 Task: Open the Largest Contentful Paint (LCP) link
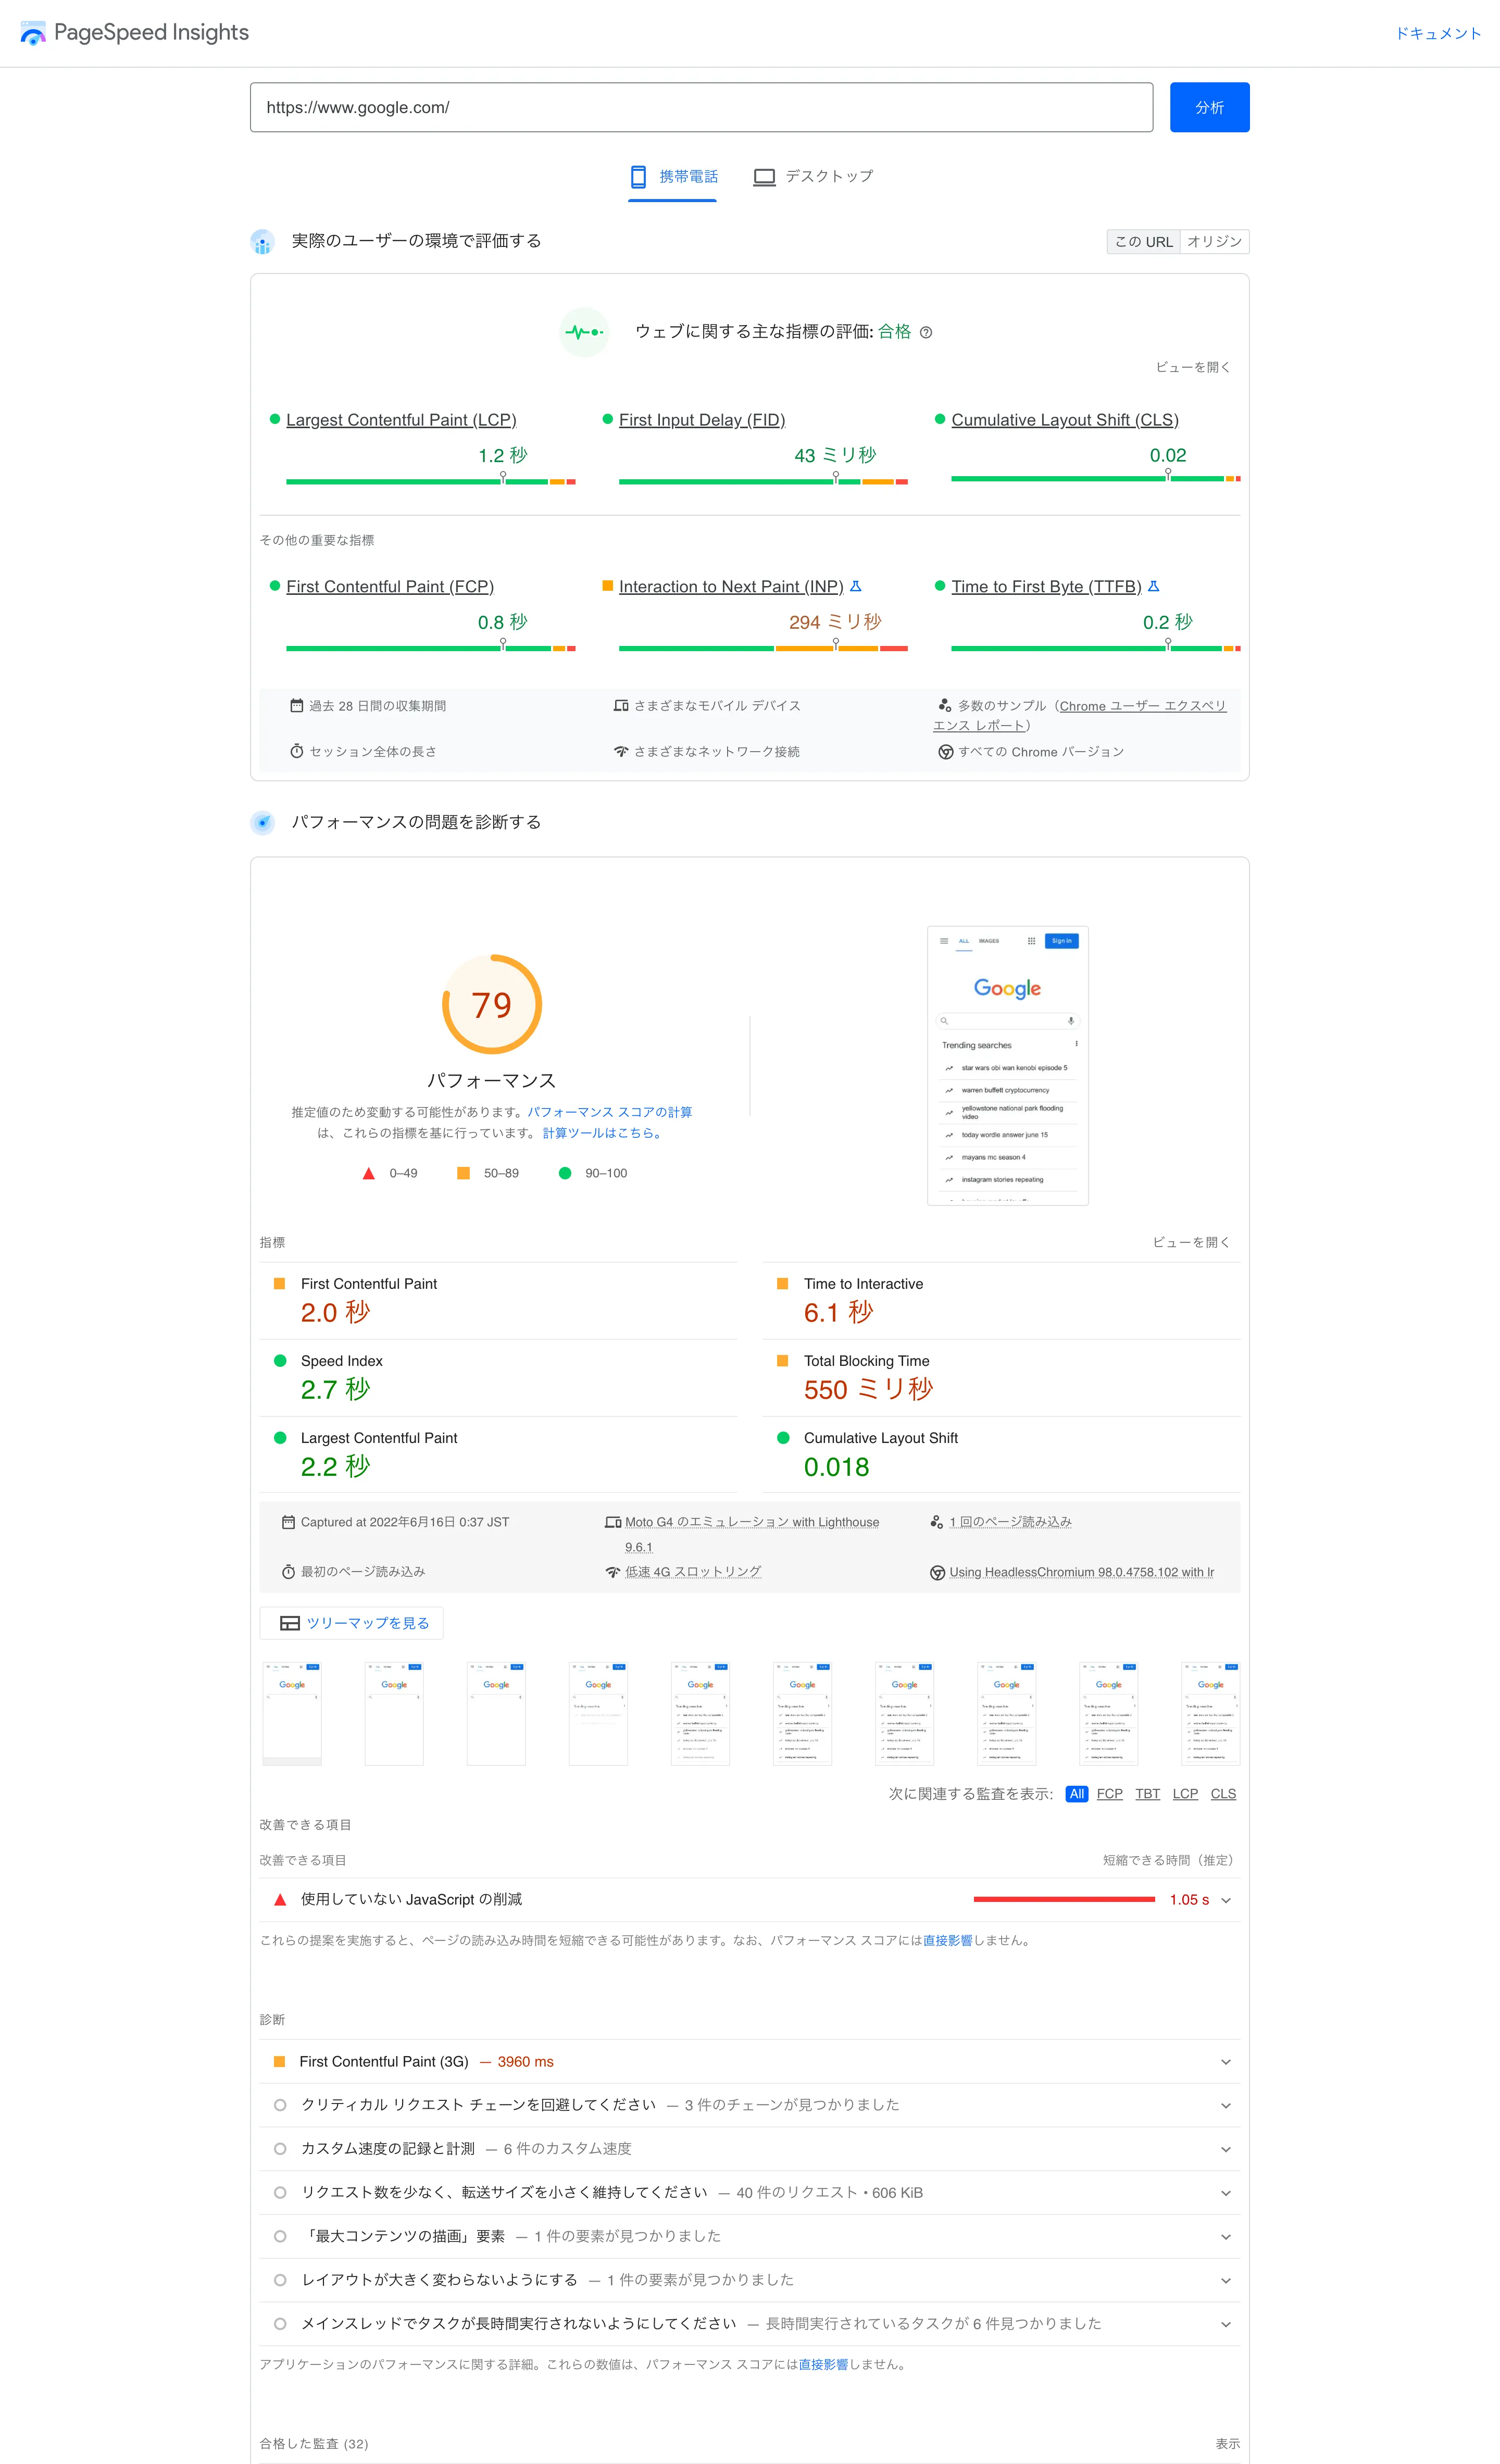[x=401, y=420]
